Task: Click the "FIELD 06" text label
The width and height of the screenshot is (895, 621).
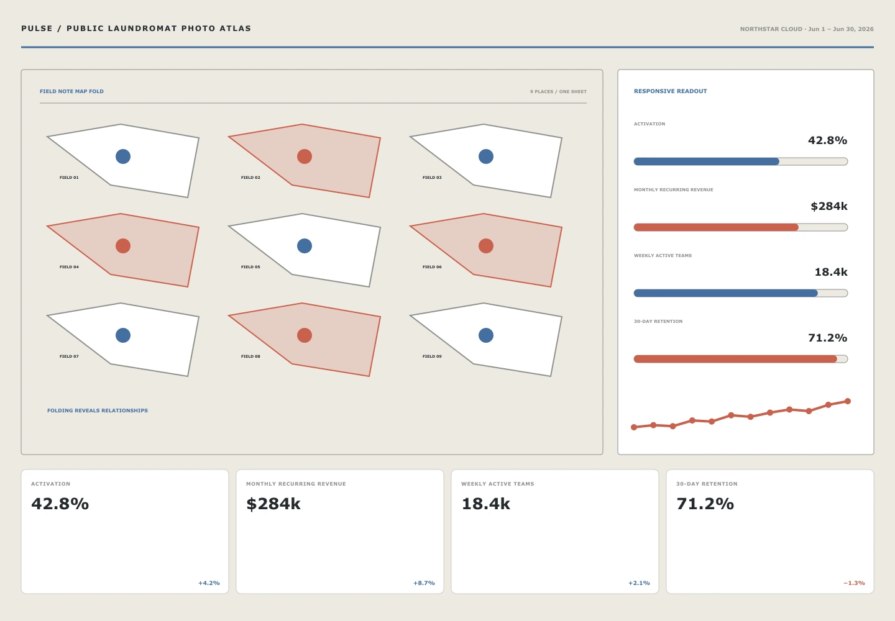Action: [432, 267]
